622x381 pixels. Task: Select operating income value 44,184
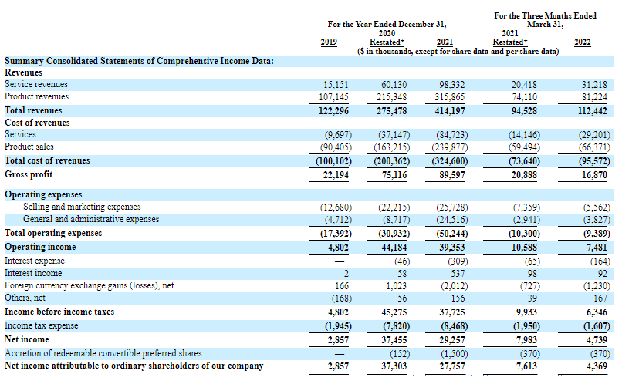[x=394, y=248]
